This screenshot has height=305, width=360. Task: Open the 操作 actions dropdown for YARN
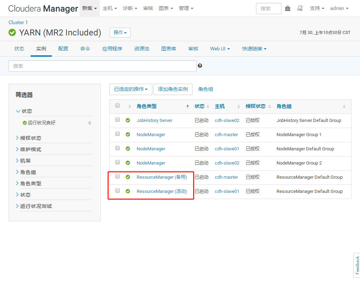tap(120, 33)
